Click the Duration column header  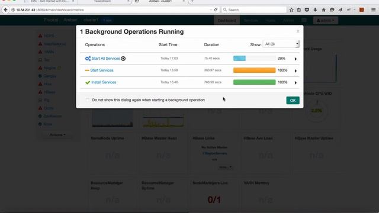tap(211, 45)
